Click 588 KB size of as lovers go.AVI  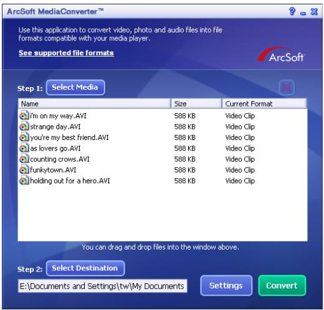(x=184, y=148)
